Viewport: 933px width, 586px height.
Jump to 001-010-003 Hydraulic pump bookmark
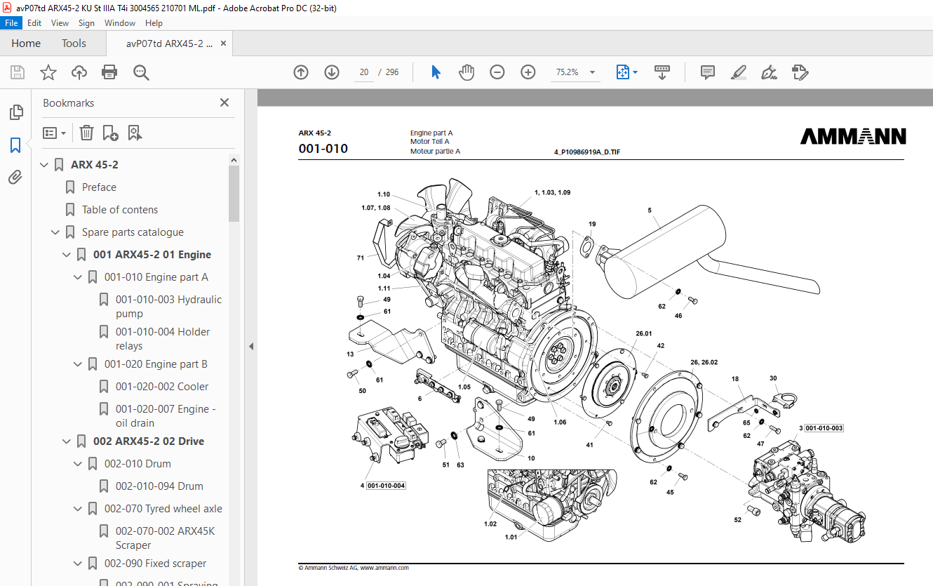[x=168, y=307]
